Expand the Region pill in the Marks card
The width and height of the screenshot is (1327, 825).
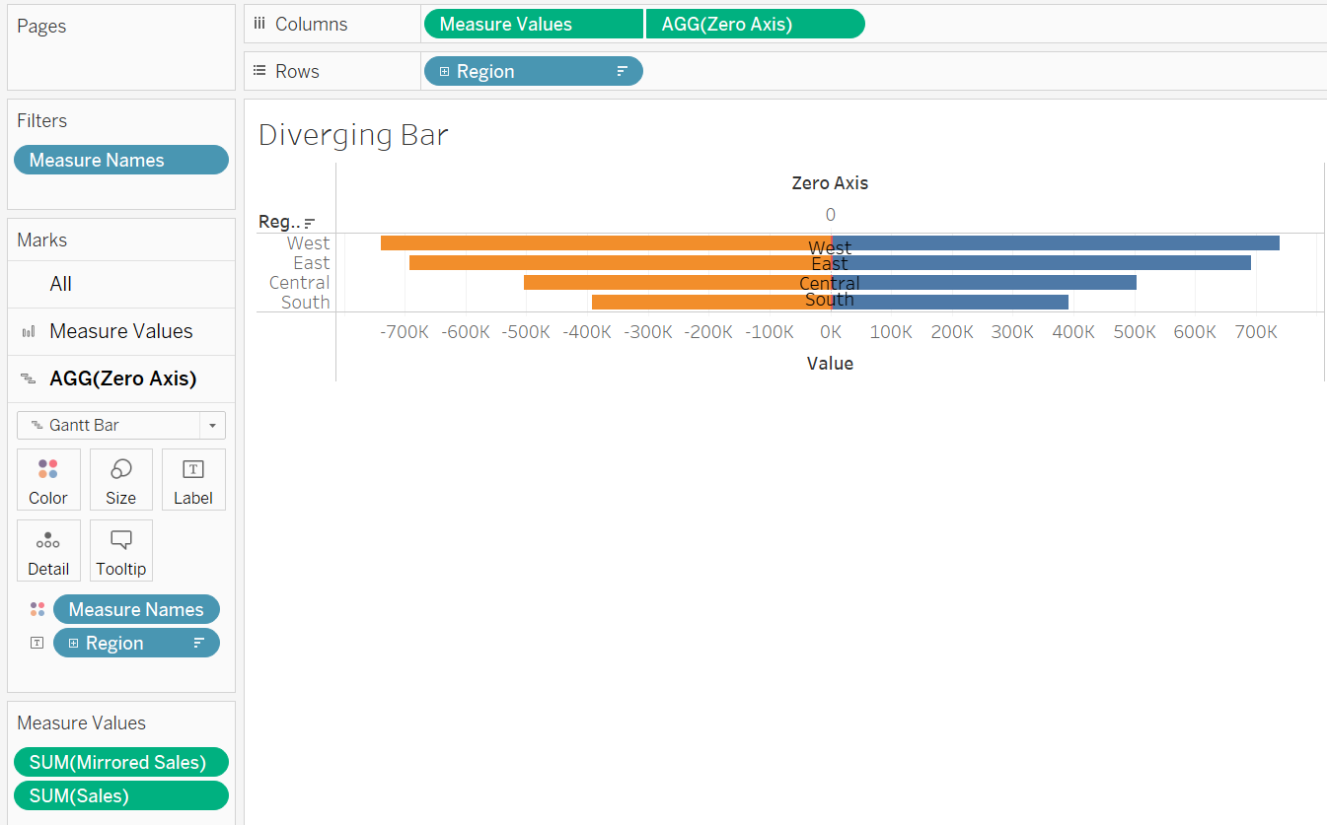[x=73, y=642]
